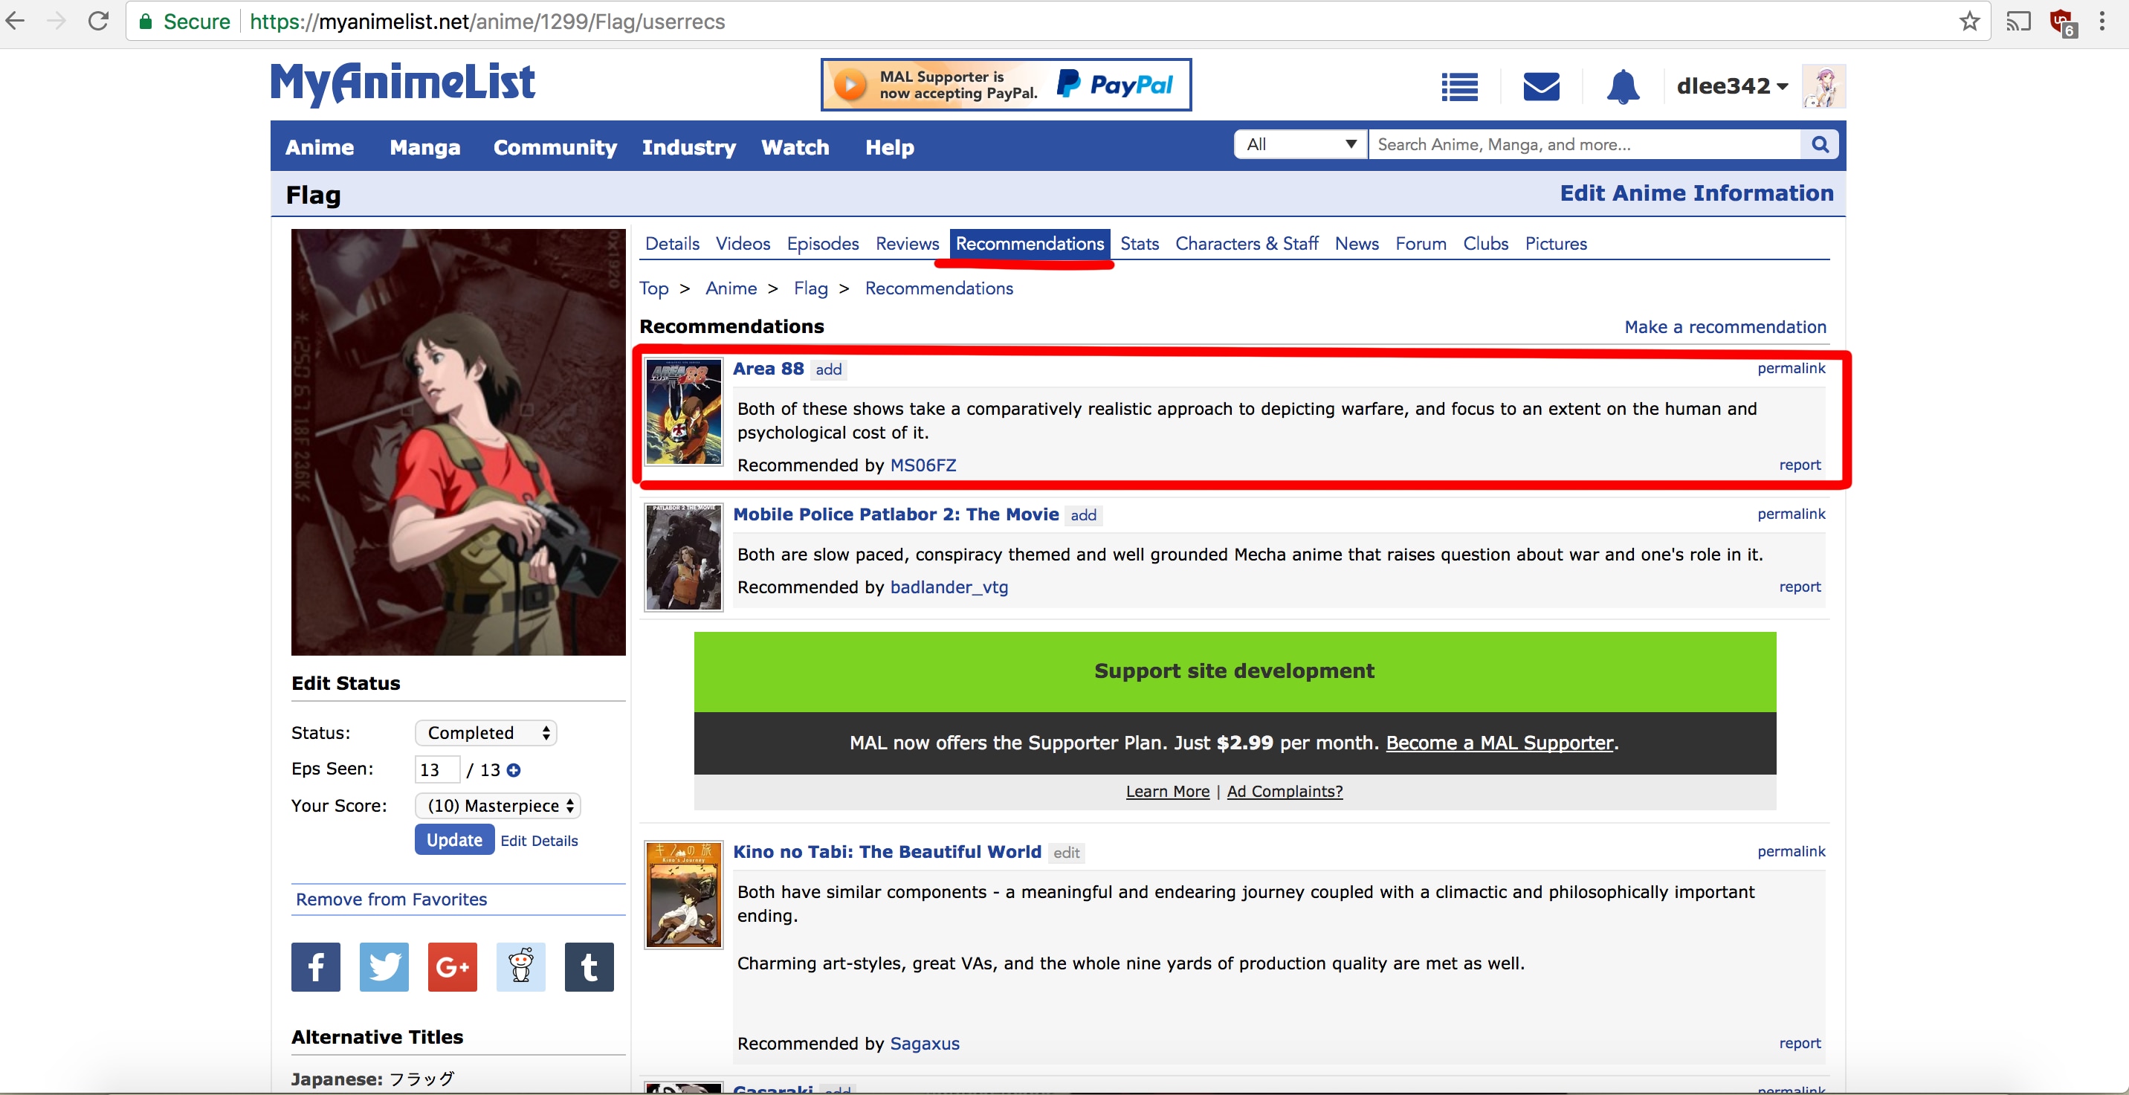
Task: Open Chrome's three-dot menu
Action: pos(2101,22)
